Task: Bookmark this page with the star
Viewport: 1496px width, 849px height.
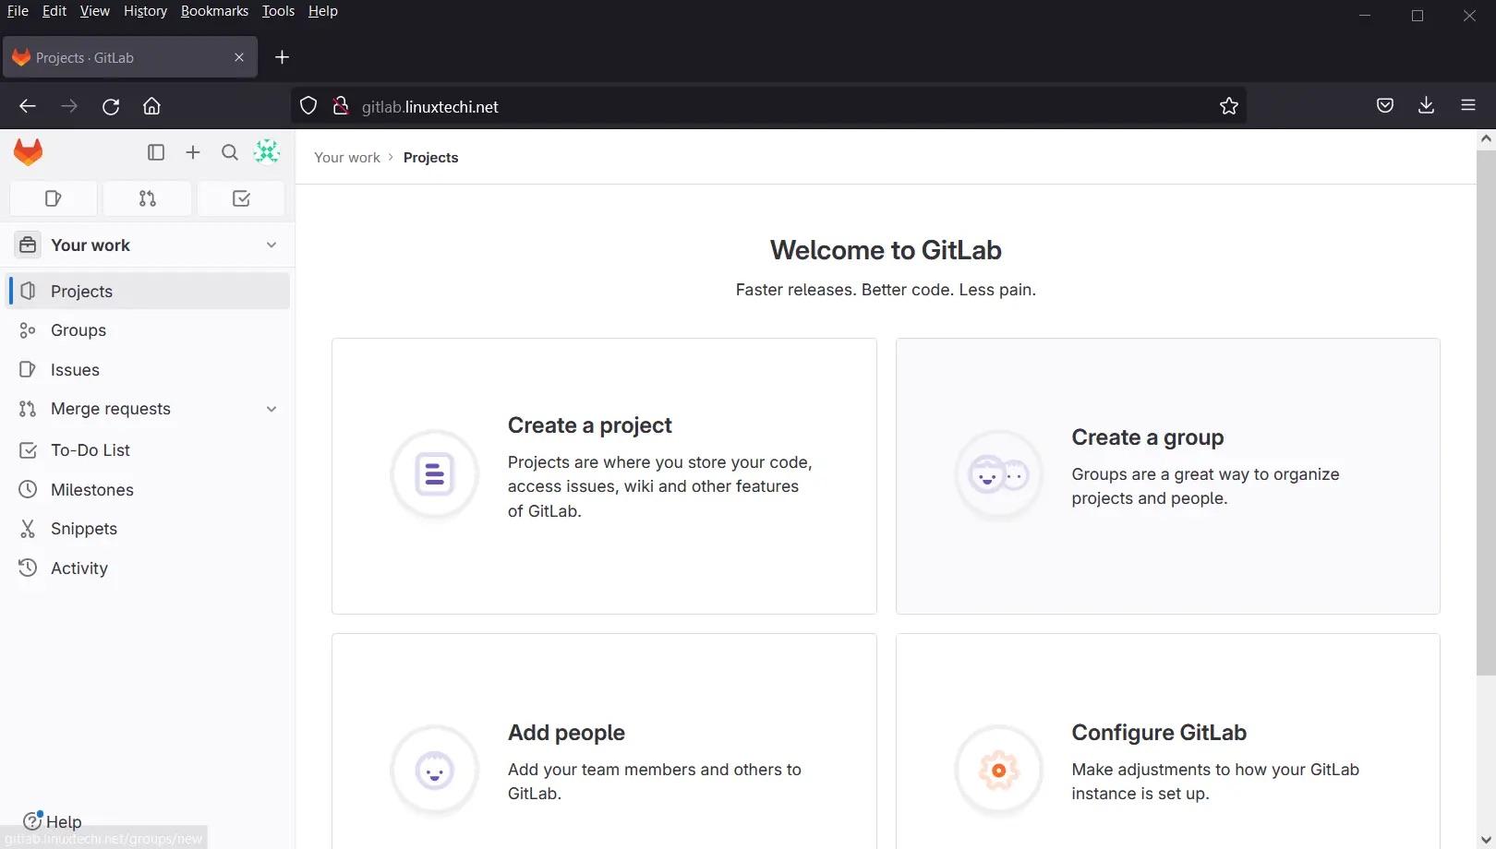Action: point(1228,105)
